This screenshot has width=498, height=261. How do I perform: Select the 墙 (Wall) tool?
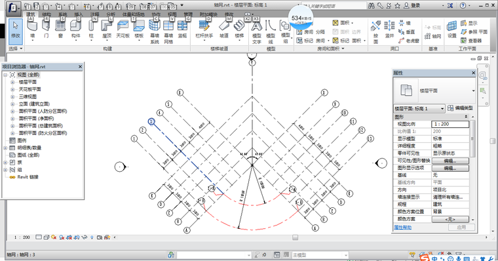tap(32, 30)
